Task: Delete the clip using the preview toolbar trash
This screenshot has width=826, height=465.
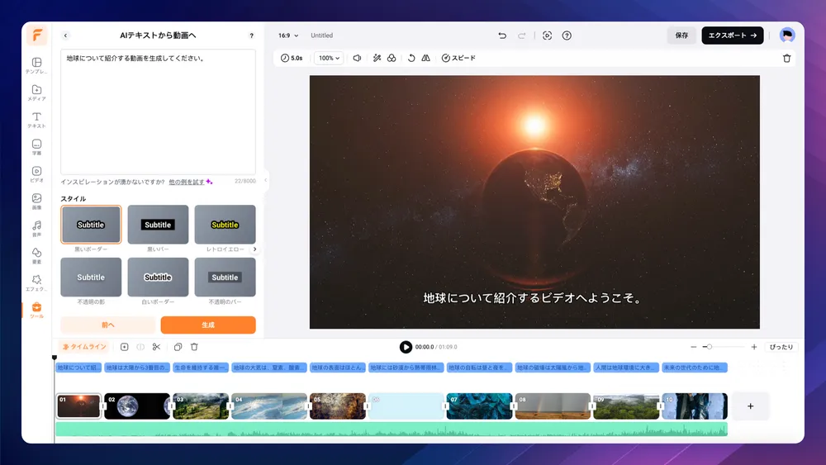Action: pos(786,59)
